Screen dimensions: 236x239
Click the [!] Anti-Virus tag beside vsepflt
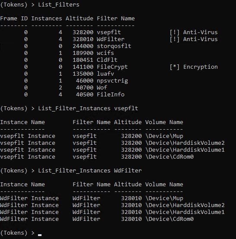tap(194, 32)
